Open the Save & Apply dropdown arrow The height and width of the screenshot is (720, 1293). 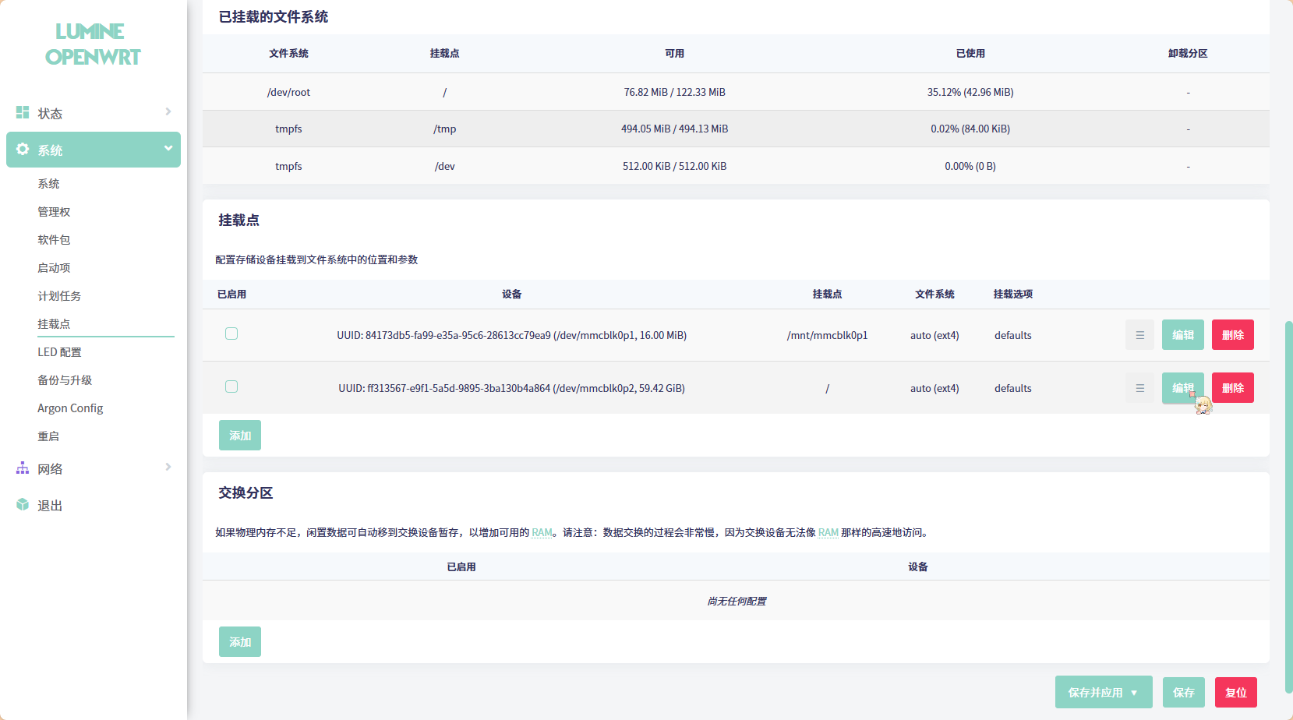pos(1134,693)
